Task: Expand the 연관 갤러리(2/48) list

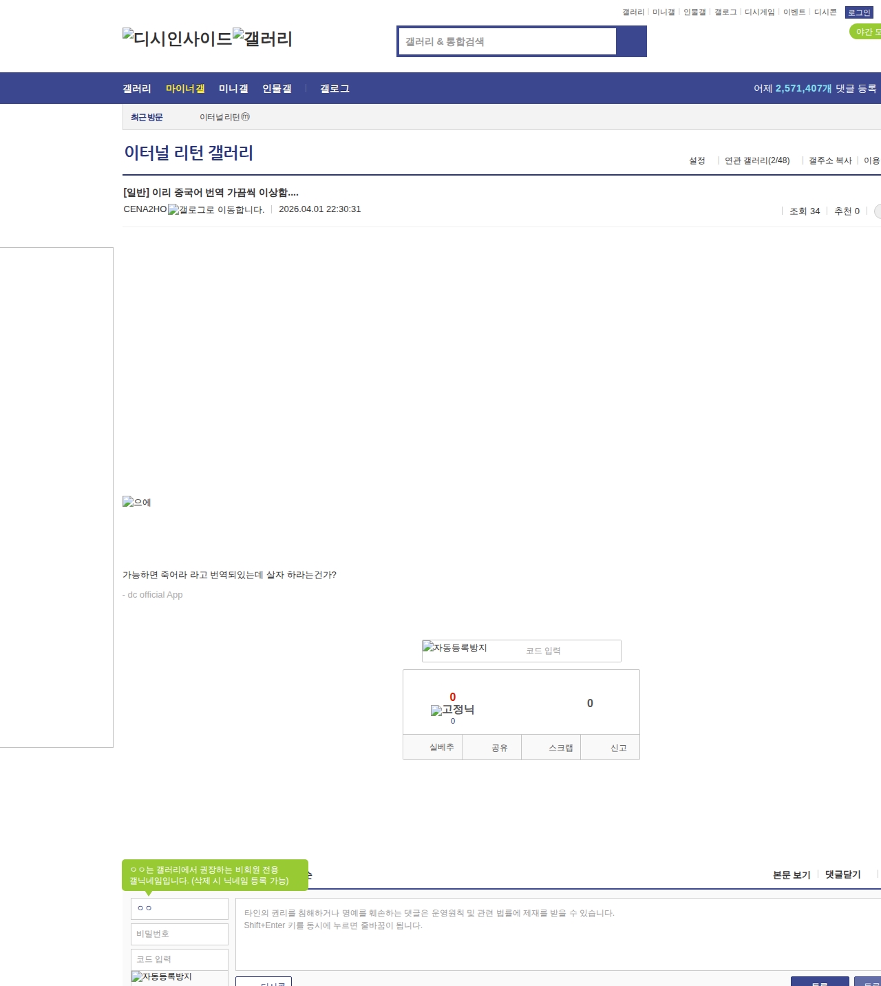Action: 757,160
